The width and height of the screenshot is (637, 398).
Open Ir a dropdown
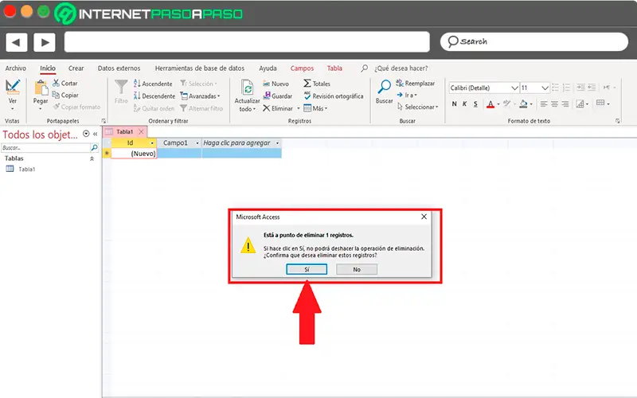[x=407, y=95]
